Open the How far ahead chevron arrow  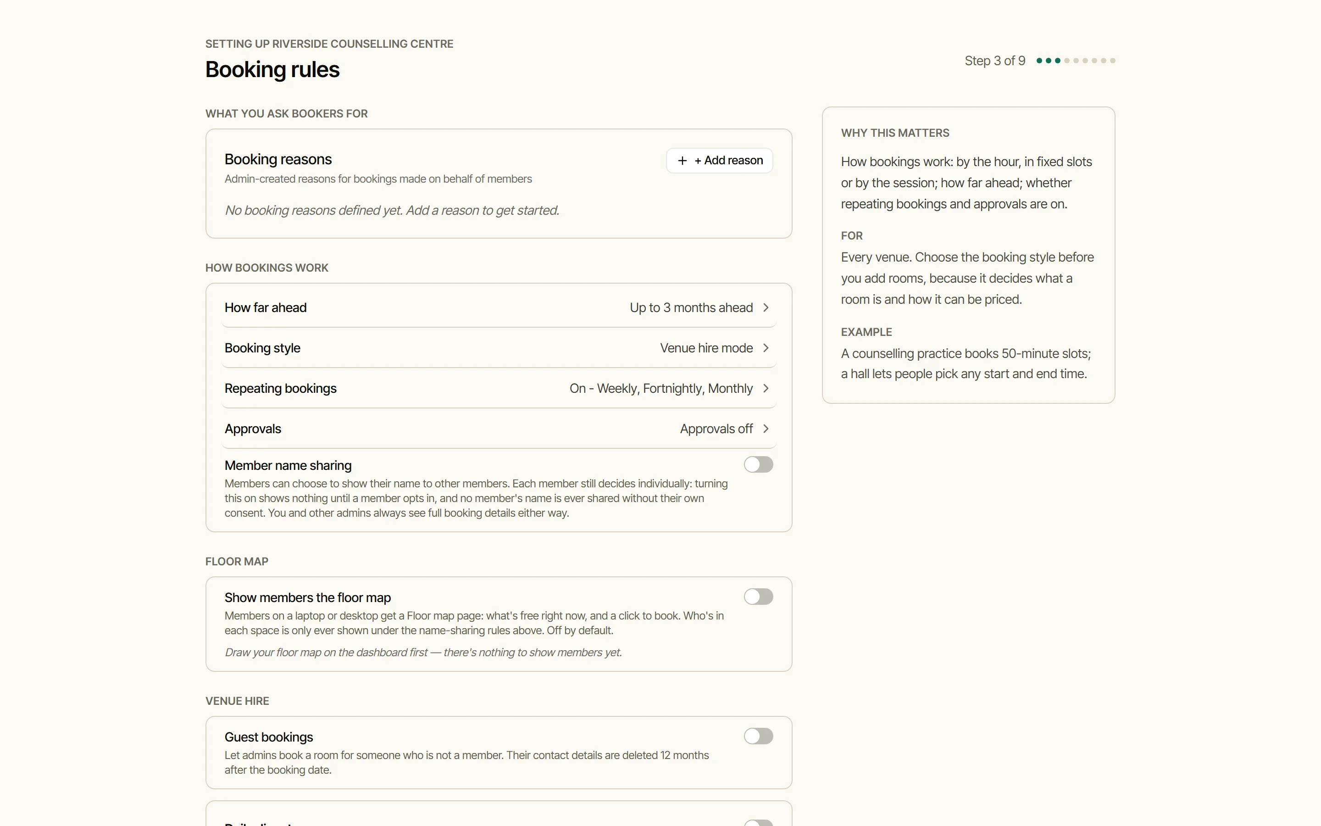766,307
